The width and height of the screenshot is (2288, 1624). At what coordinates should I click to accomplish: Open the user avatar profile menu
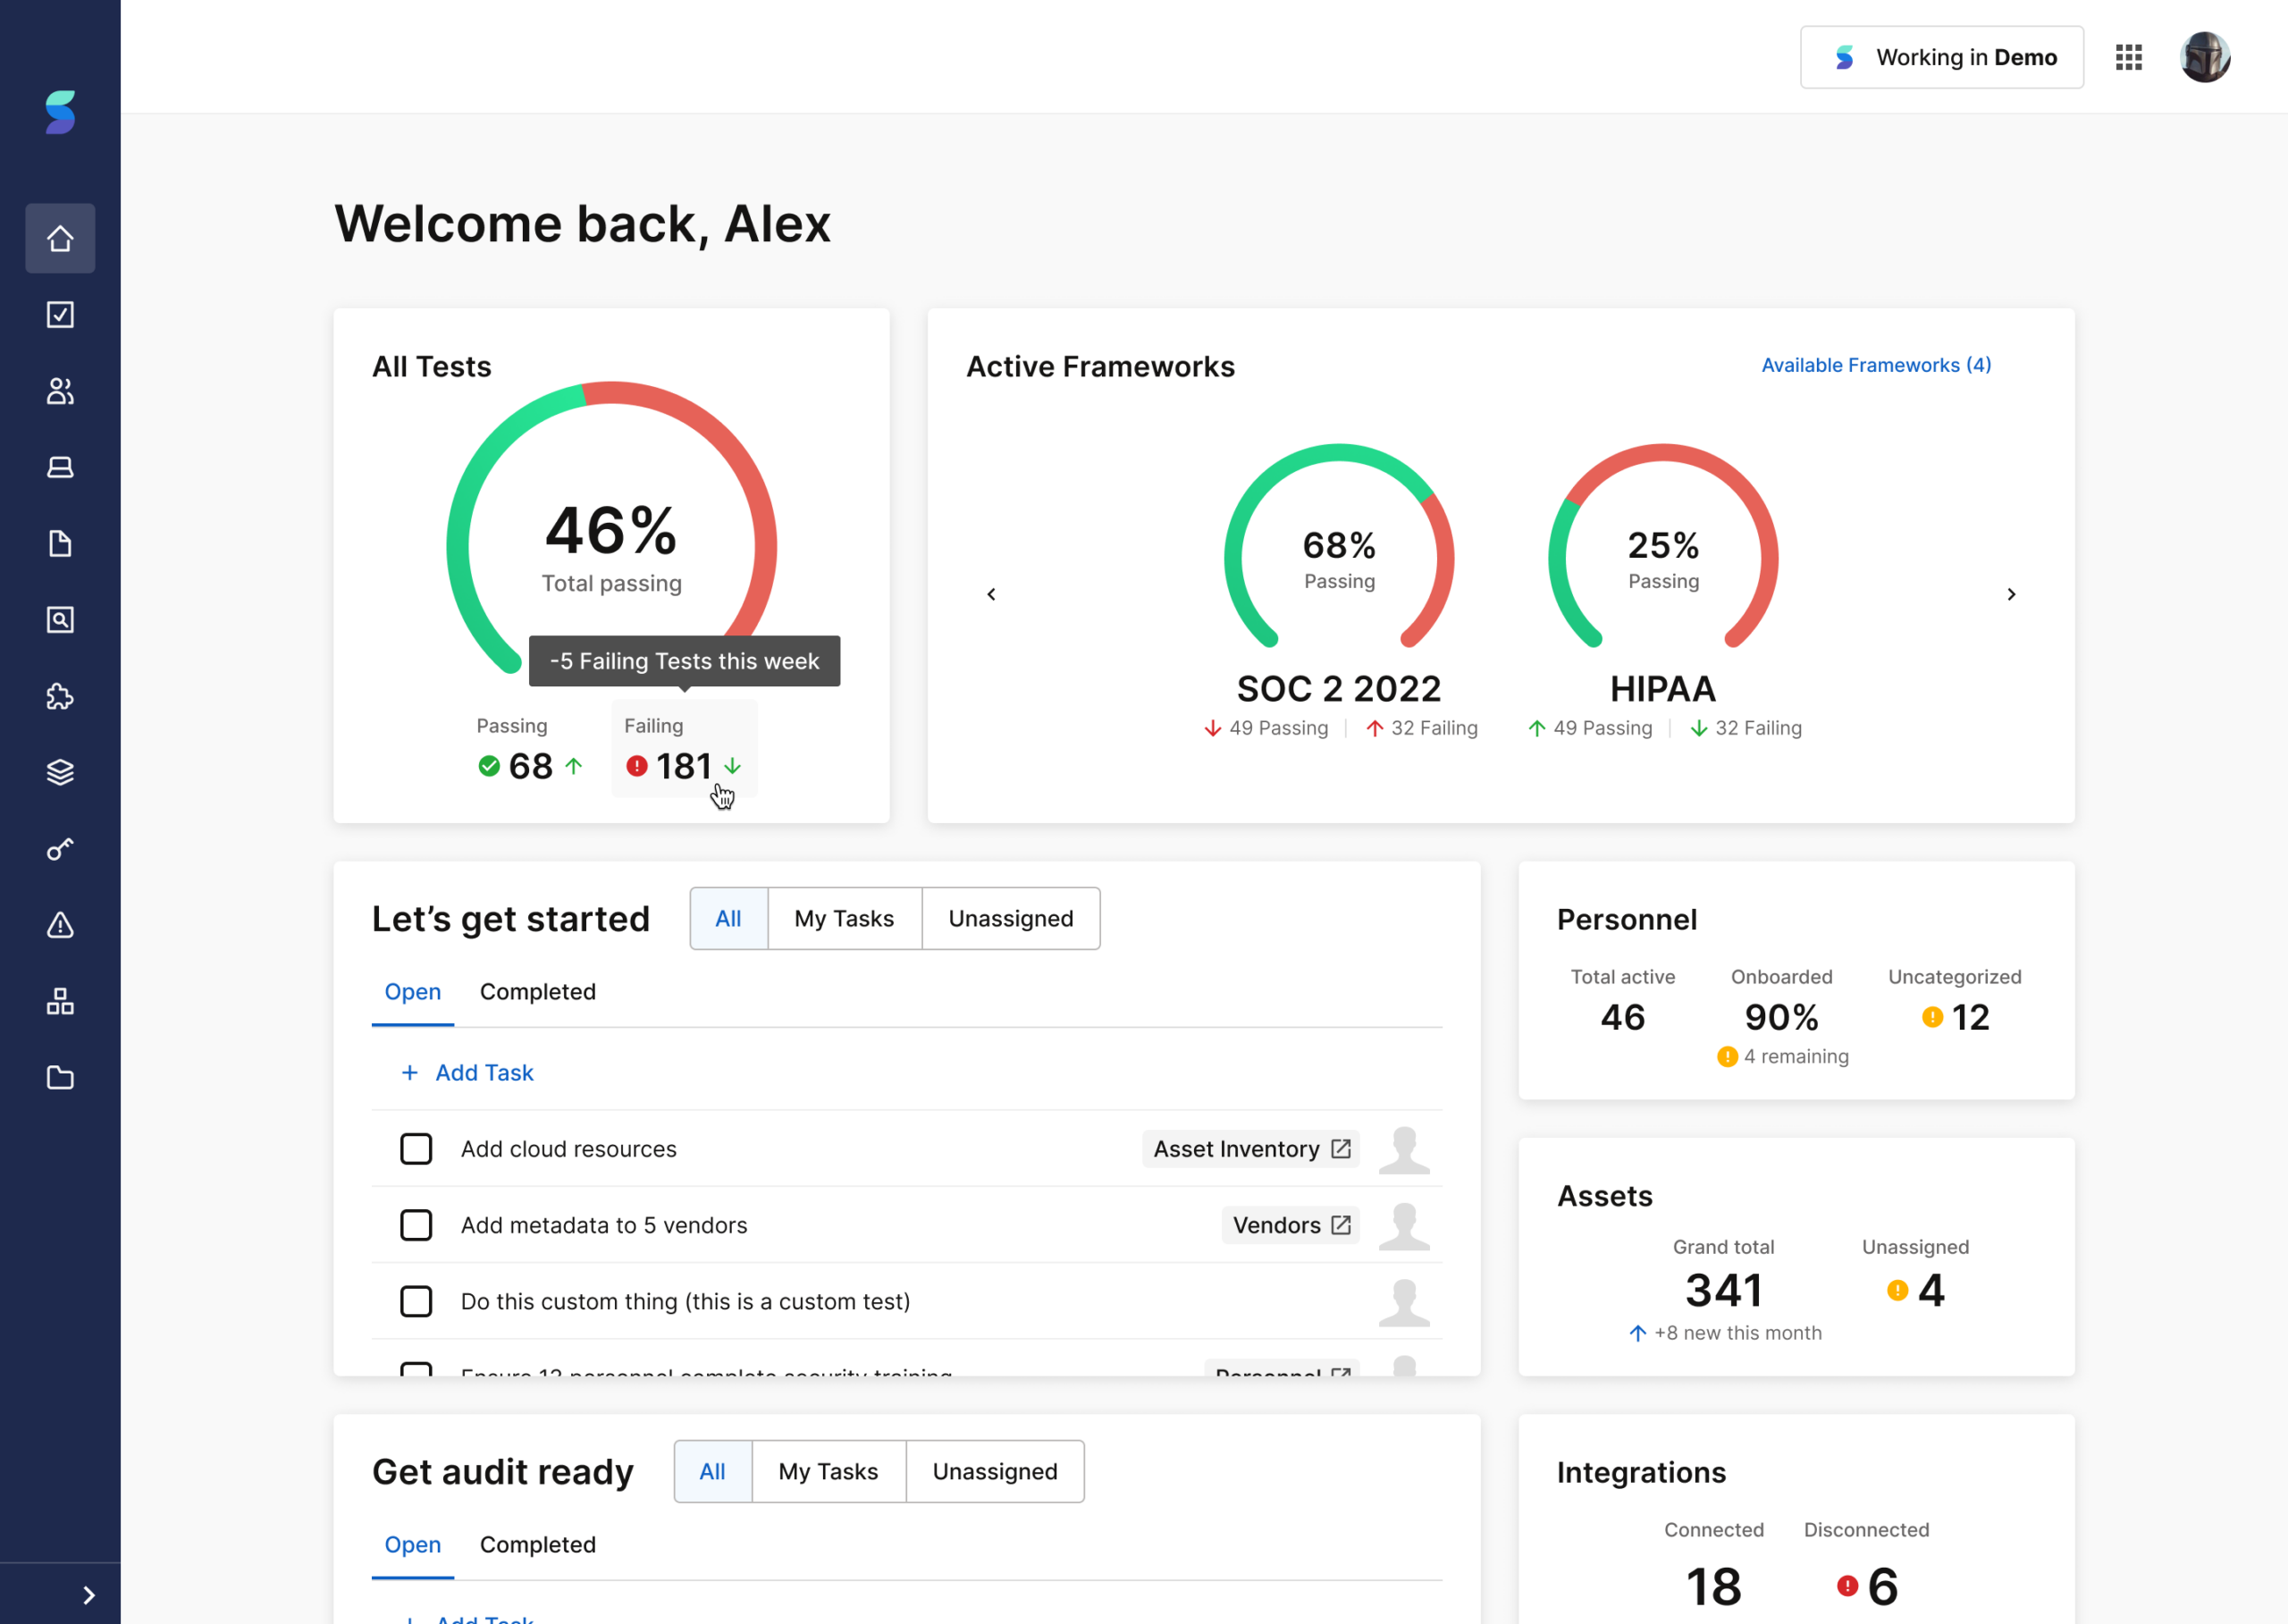[x=2204, y=57]
